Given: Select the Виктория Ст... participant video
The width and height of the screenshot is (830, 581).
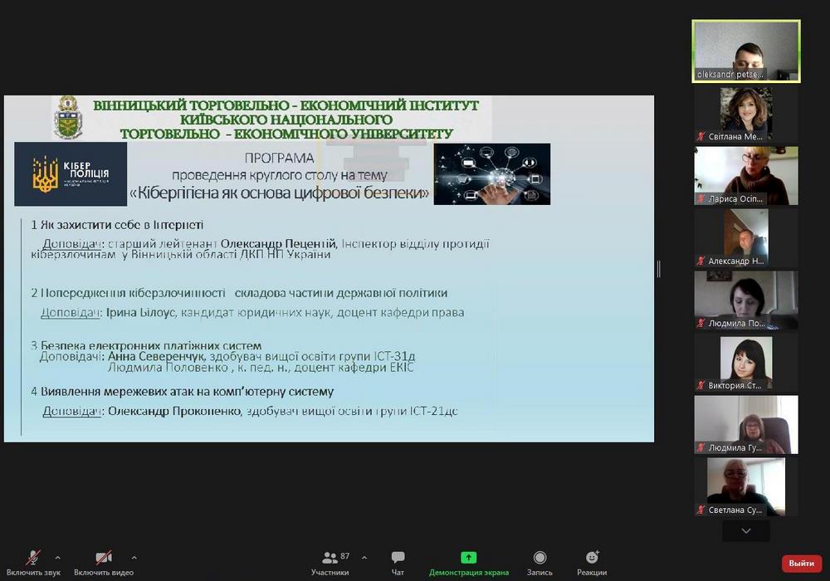Looking at the screenshot, I should tap(745, 363).
